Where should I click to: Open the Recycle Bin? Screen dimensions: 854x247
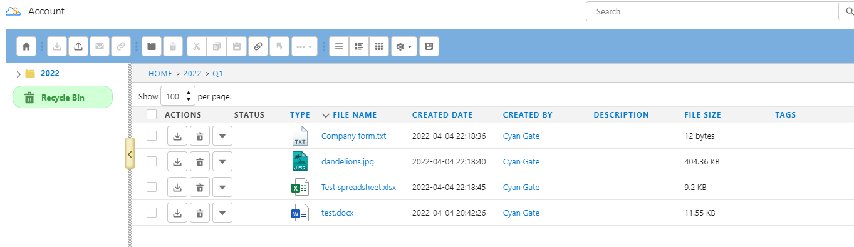63,98
